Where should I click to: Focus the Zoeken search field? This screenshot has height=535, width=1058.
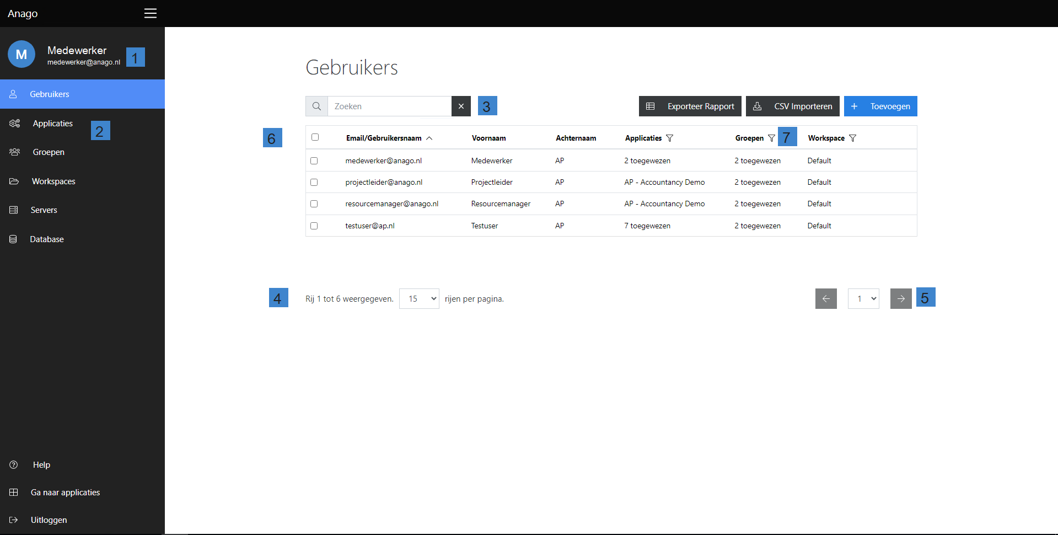coord(390,106)
